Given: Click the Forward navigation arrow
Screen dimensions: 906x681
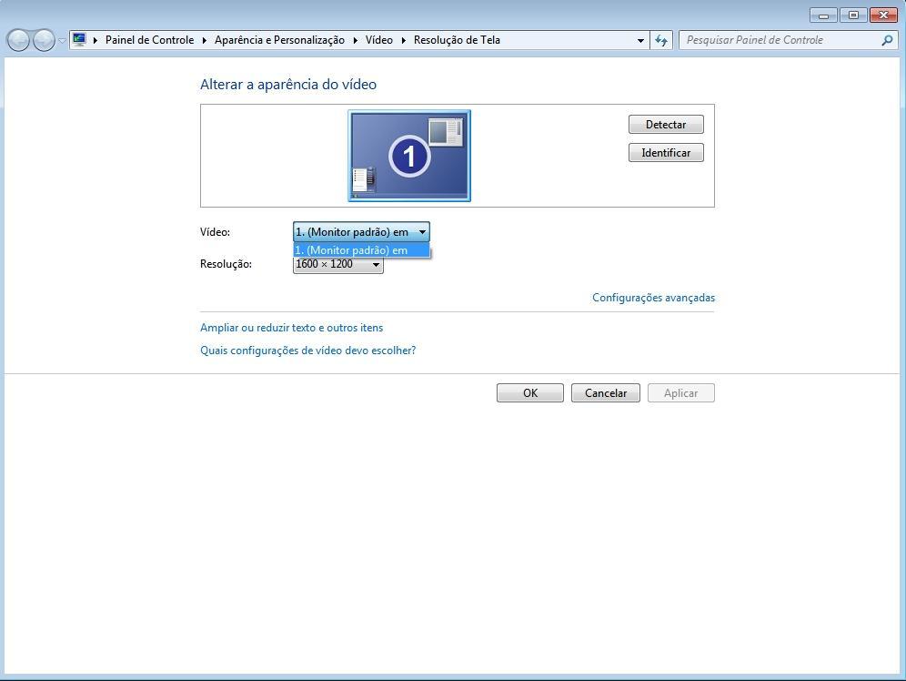Looking at the screenshot, I should (x=44, y=40).
